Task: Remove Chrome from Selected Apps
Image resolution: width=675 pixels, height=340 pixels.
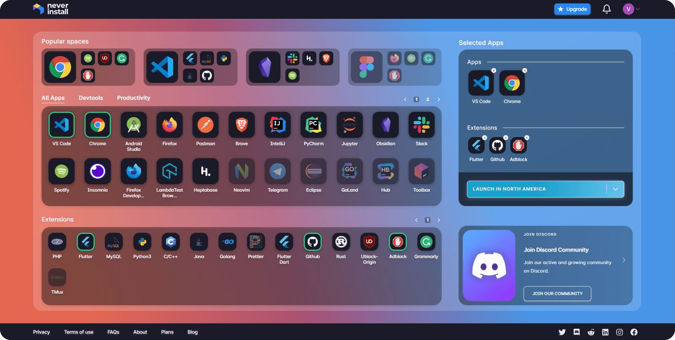Action: [x=525, y=71]
